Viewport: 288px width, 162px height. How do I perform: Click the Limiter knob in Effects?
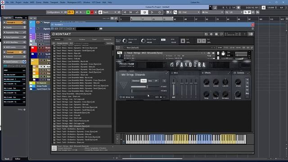[x=216, y=82]
